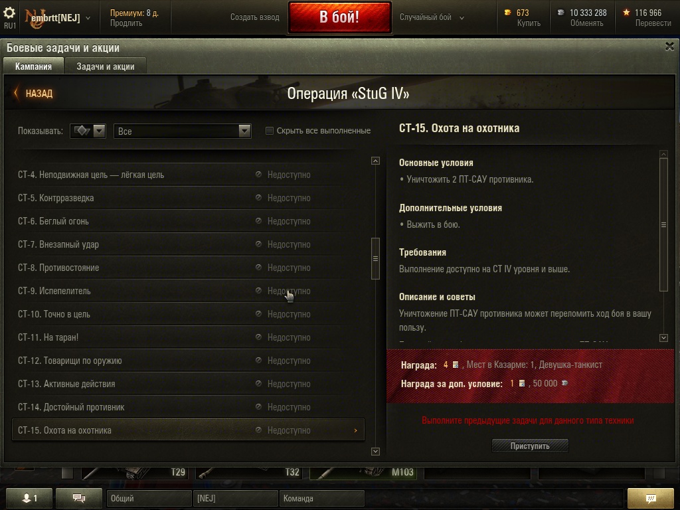Open the contacts list person icon
The image size is (680, 510).
tap(29, 498)
